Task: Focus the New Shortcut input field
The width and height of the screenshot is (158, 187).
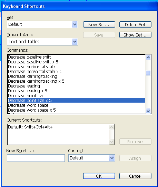Action: click(36, 158)
